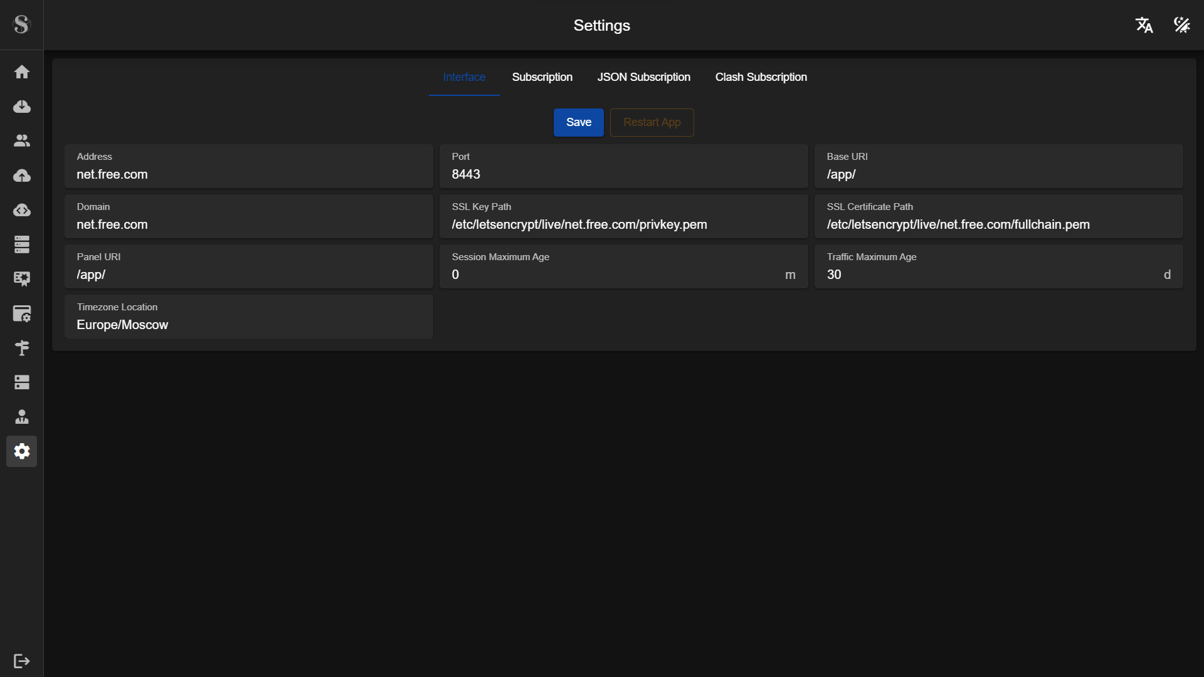Open the language selector icon top right
The height and width of the screenshot is (677, 1204).
1144,25
